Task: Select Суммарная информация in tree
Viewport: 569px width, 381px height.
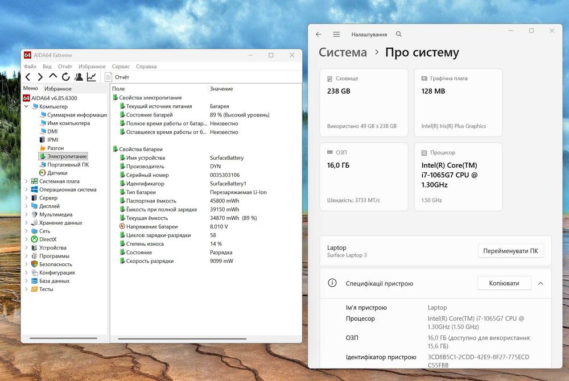Action: (73, 115)
